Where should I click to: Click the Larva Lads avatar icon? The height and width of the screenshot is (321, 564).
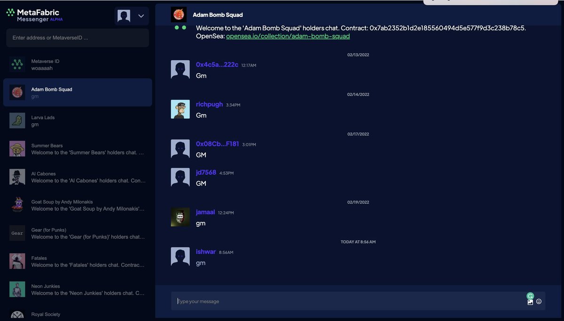[17, 121]
